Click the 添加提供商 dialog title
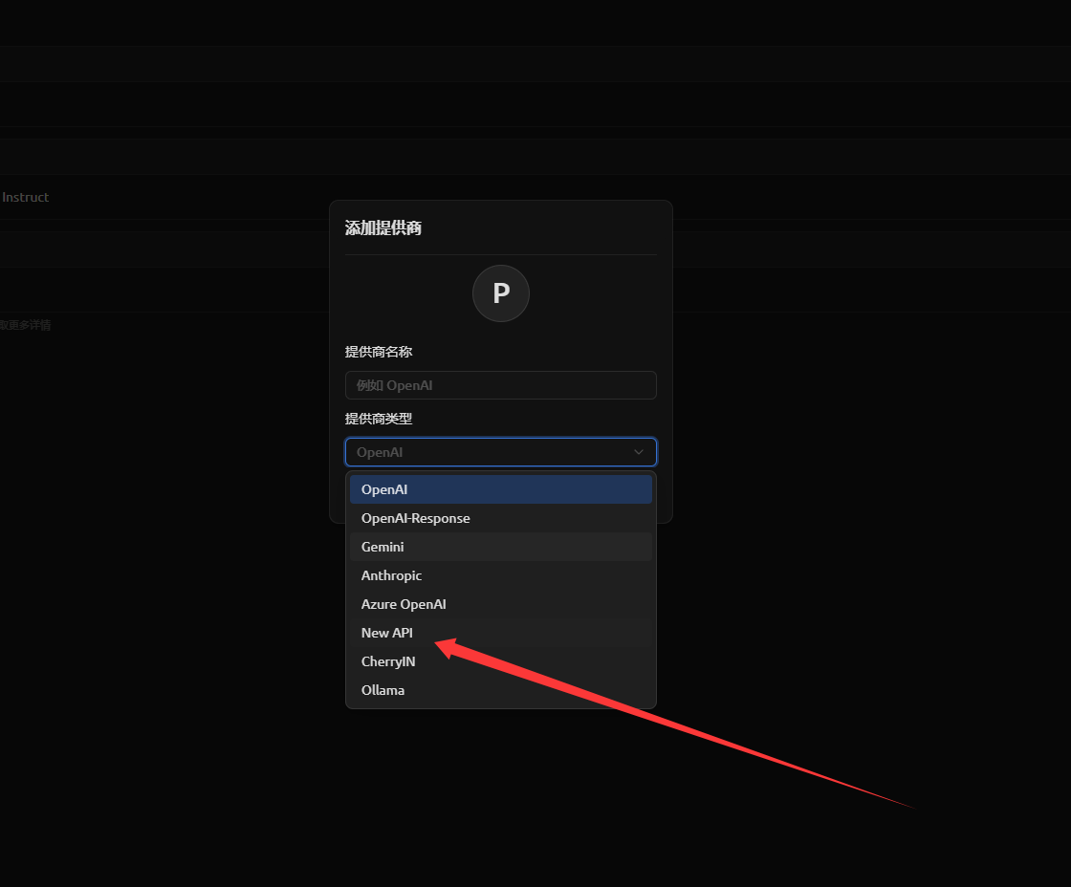The width and height of the screenshot is (1071, 887). 383,228
